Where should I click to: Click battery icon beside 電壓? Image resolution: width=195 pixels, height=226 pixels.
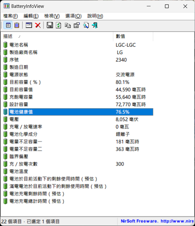(5, 119)
